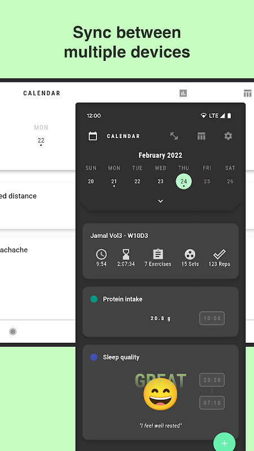Viewport: 254px width, 451px height.
Task: Open the table view icon in dark header
Action: click(x=202, y=136)
